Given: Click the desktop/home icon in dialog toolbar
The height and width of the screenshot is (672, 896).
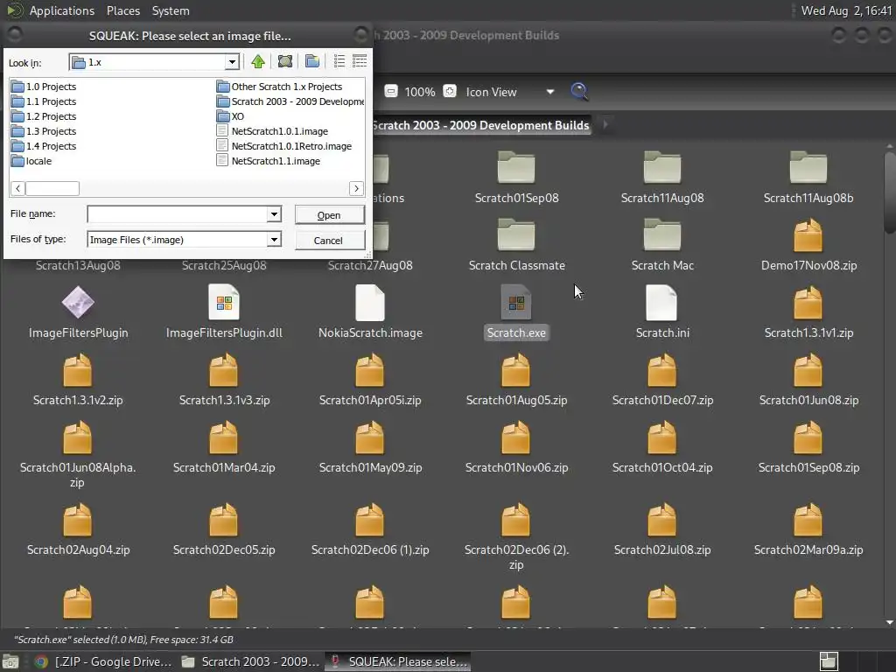Looking at the screenshot, I should pyautogui.click(x=284, y=61).
